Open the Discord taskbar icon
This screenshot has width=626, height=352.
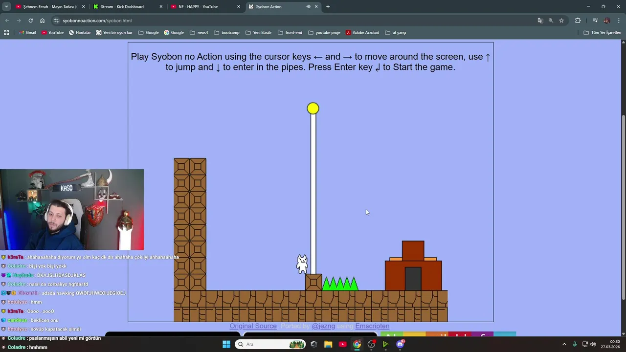(400, 344)
